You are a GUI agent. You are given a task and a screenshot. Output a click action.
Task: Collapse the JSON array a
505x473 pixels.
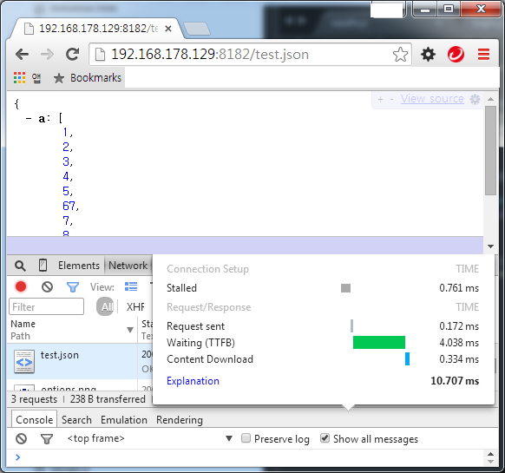pos(29,119)
